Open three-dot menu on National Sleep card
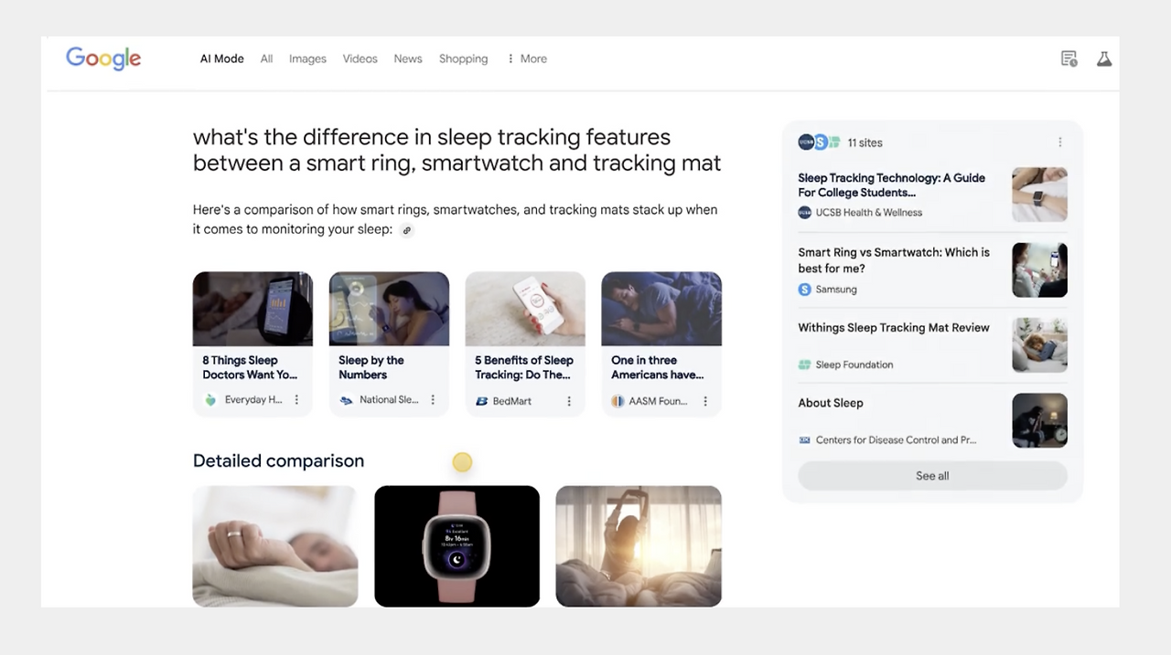Image resolution: width=1171 pixels, height=655 pixels. point(433,400)
